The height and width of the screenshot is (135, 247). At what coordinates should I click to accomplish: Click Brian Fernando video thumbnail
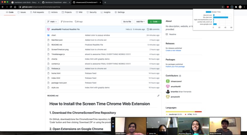coord(225,126)
